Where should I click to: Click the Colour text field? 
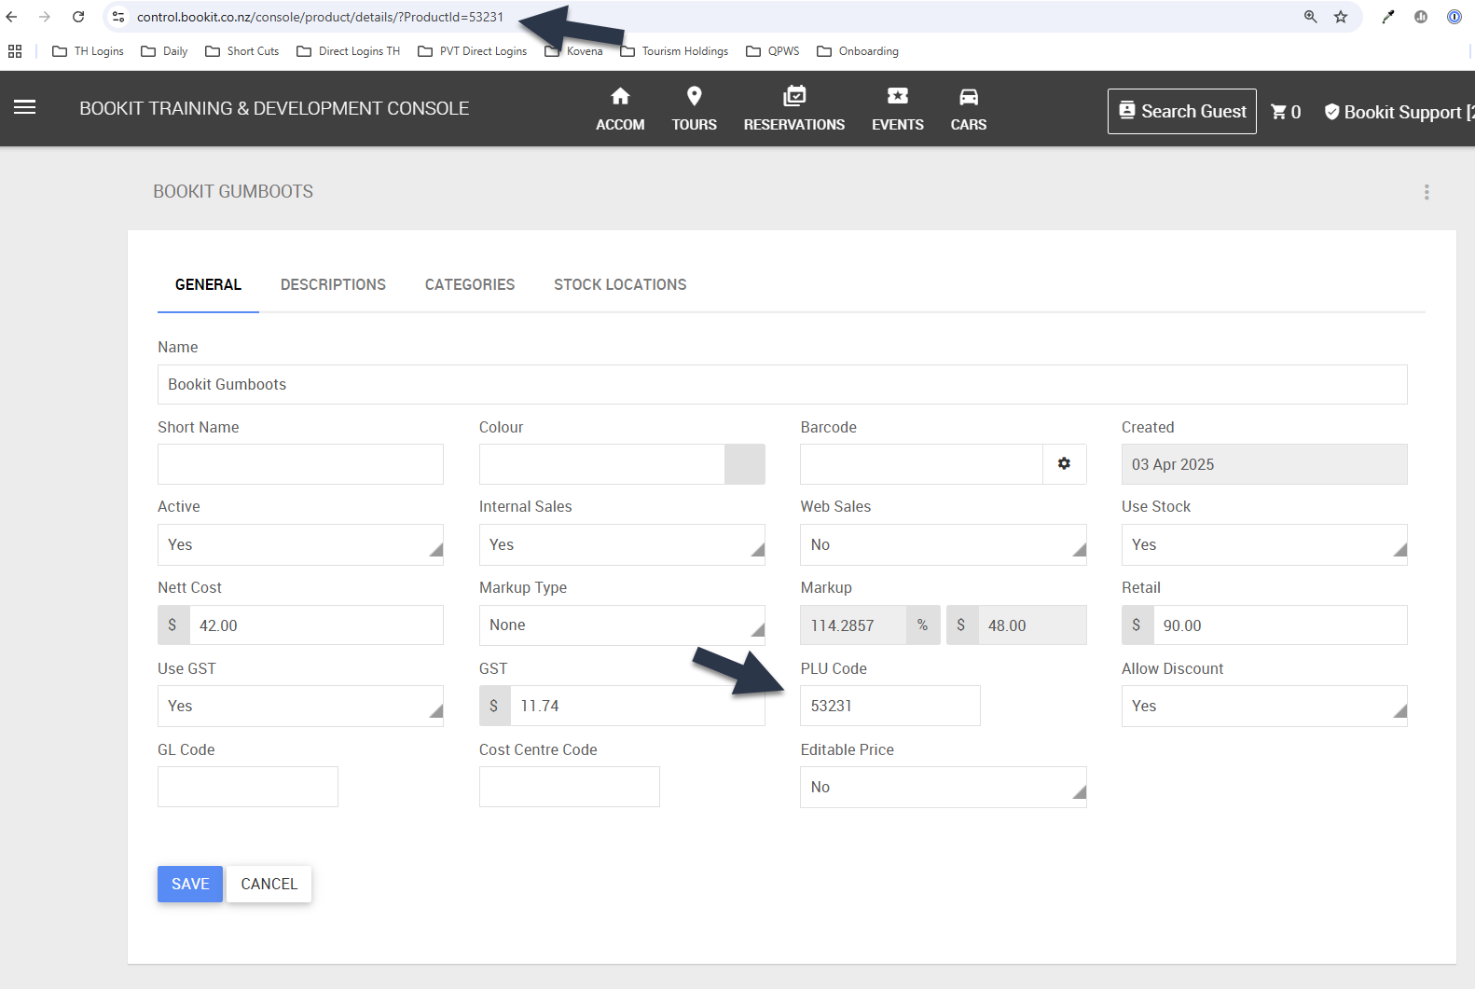click(601, 464)
